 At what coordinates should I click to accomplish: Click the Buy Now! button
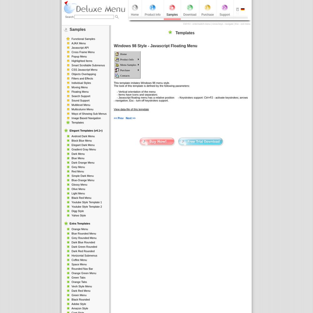point(157,141)
